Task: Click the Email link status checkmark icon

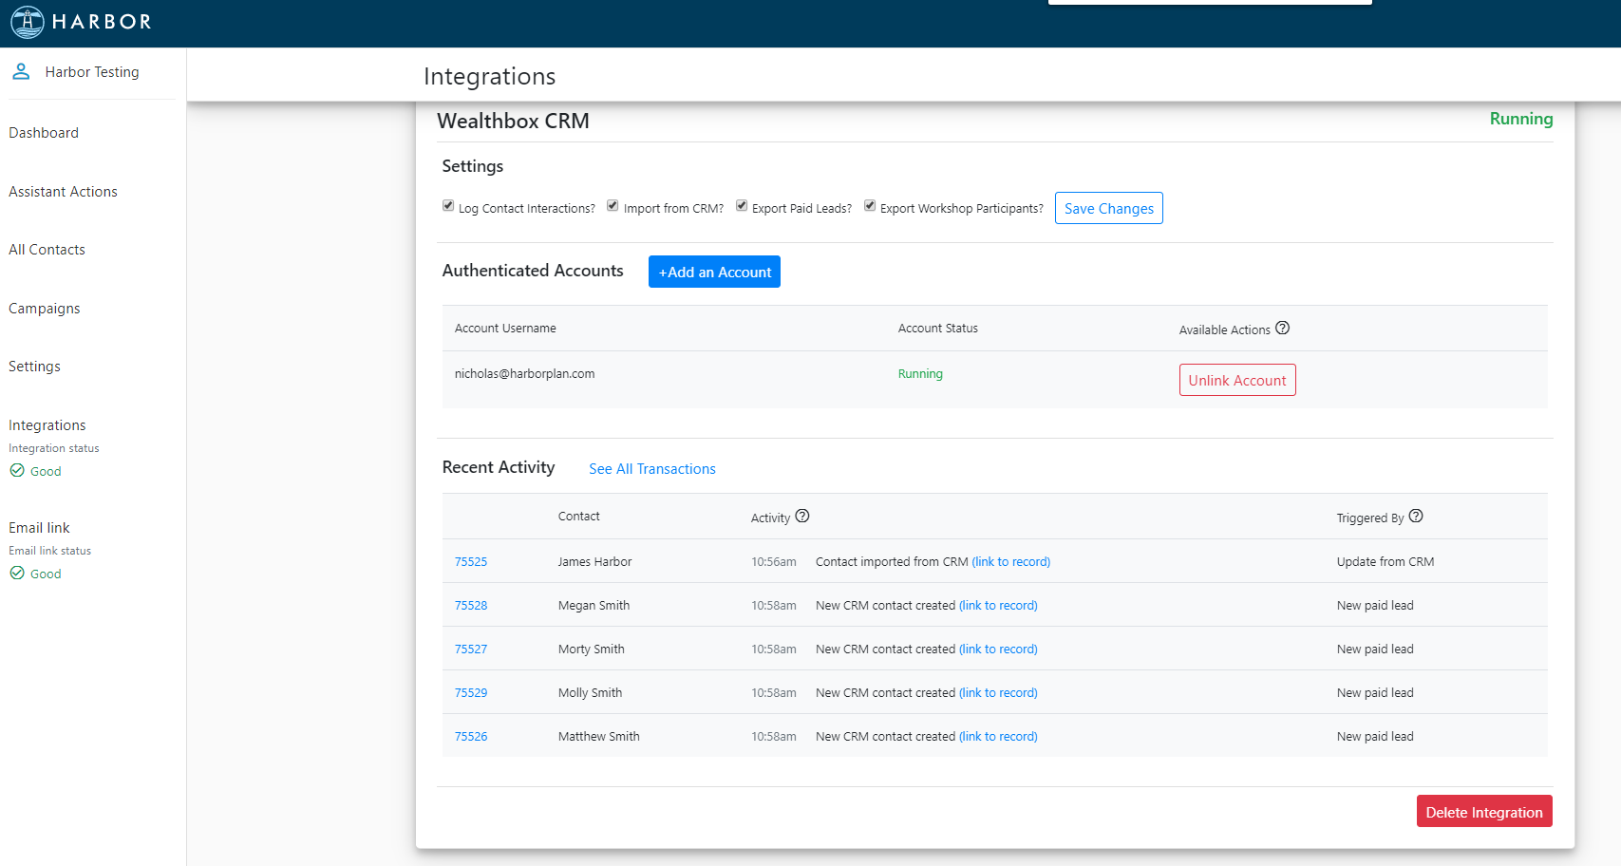Action: coord(17,573)
